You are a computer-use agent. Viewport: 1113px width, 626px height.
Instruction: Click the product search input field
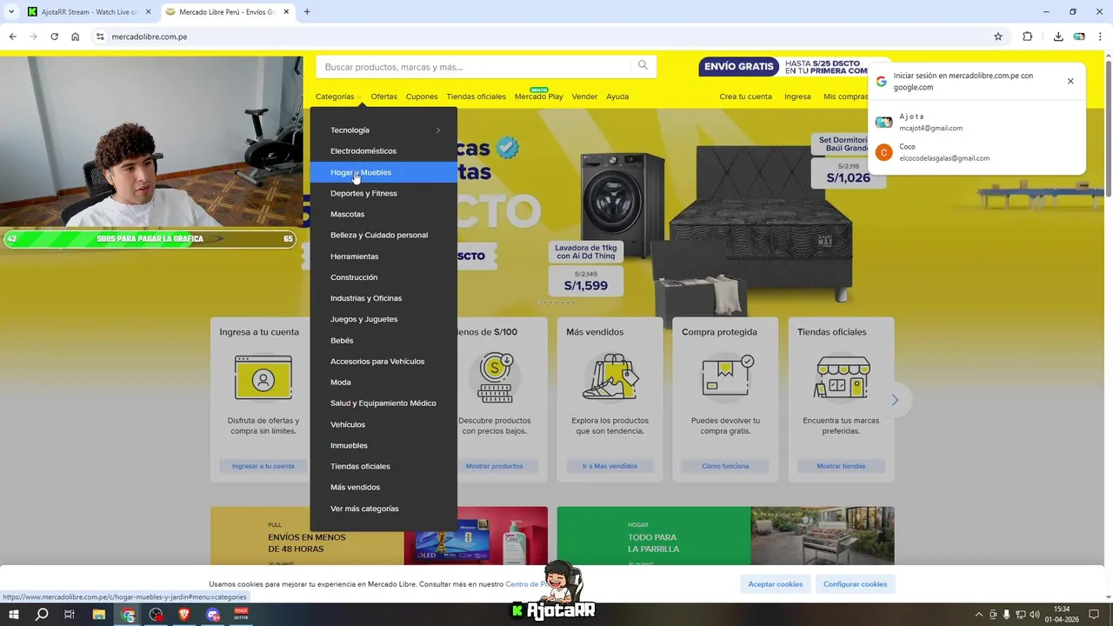click(x=474, y=67)
